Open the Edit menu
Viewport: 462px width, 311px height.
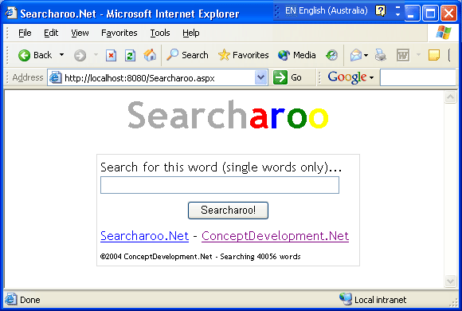coord(51,33)
